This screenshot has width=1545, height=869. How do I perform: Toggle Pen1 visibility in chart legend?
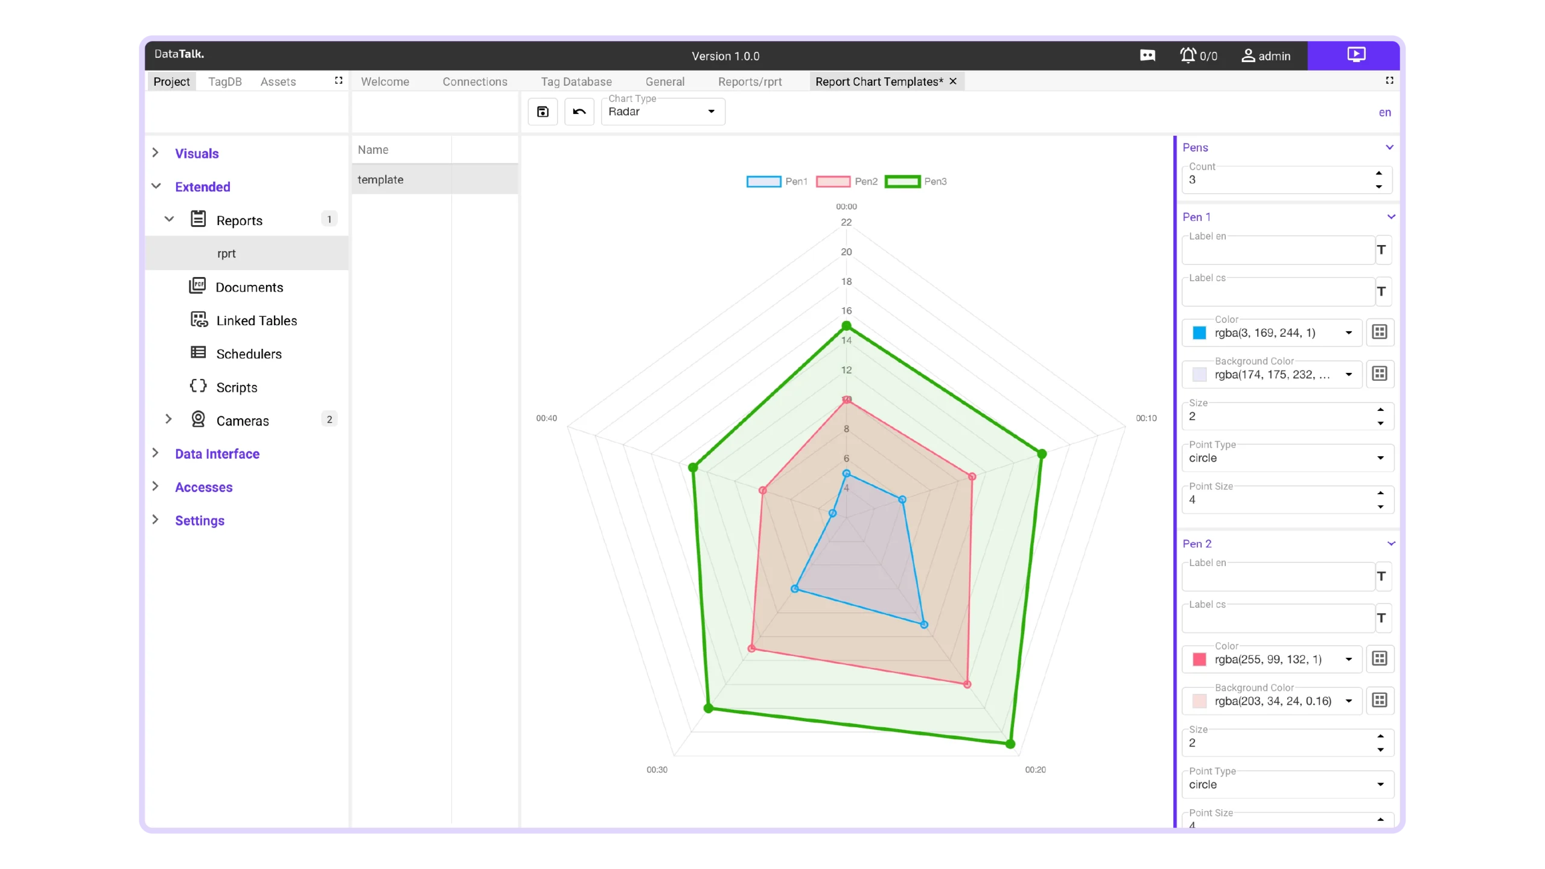(776, 181)
